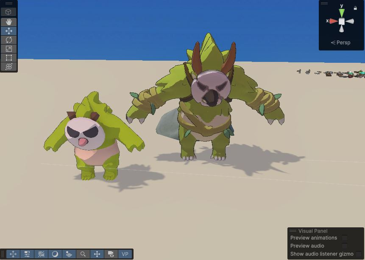Image resolution: width=365 pixels, height=260 pixels.
Task: Click the gray bottom axis cone
Action: tap(342, 29)
